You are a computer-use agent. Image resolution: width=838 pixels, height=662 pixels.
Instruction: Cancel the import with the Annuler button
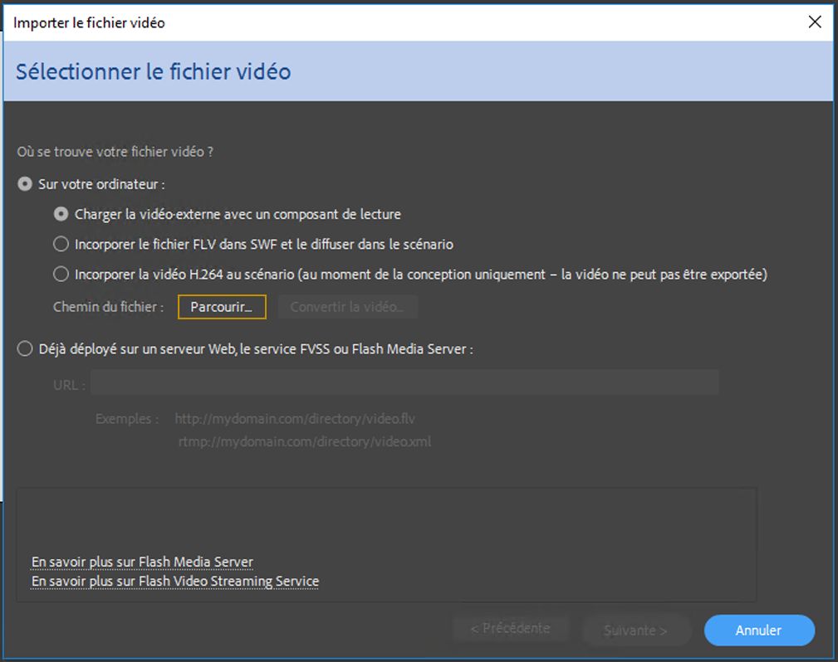758,630
